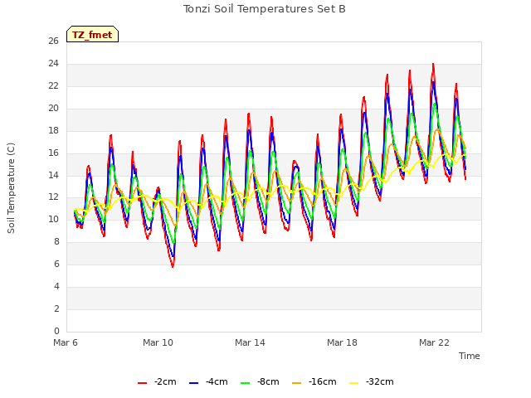Screen dimensions: 531x398
Task: Click the 0 y-axis tick label
Action: point(56,331)
